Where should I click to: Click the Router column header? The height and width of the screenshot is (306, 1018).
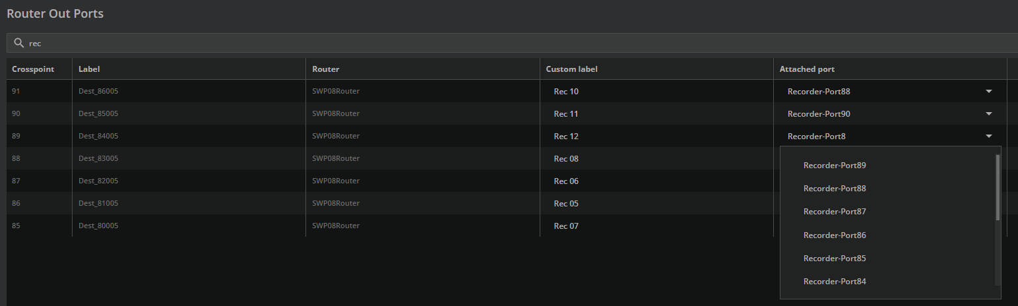(x=325, y=69)
